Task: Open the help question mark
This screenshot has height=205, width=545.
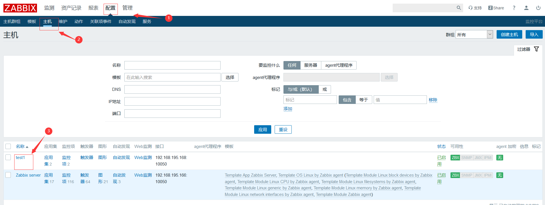Action: [x=514, y=8]
